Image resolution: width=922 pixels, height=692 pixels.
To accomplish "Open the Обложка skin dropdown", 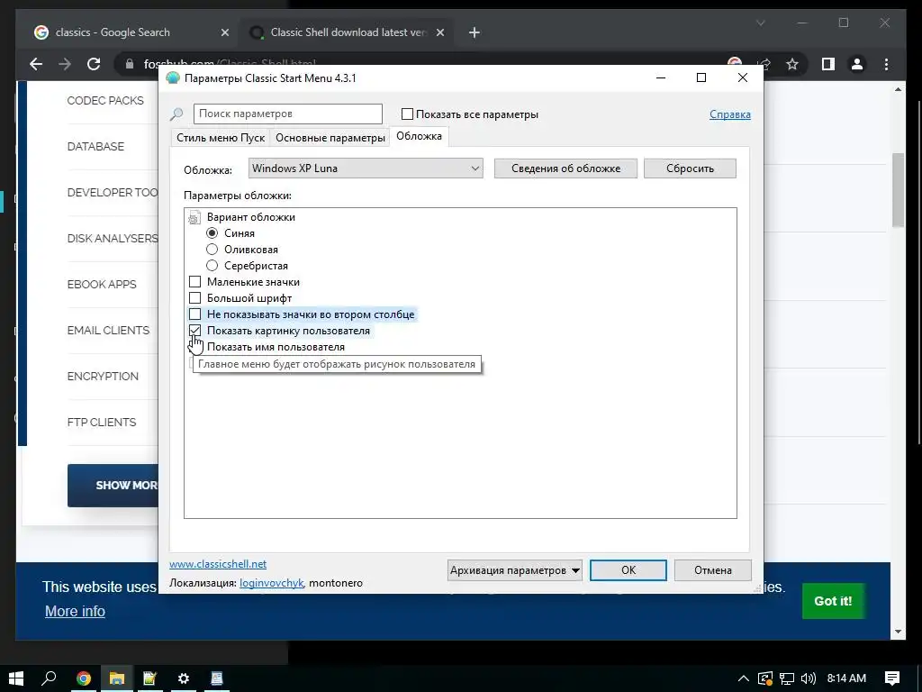I will 366,168.
